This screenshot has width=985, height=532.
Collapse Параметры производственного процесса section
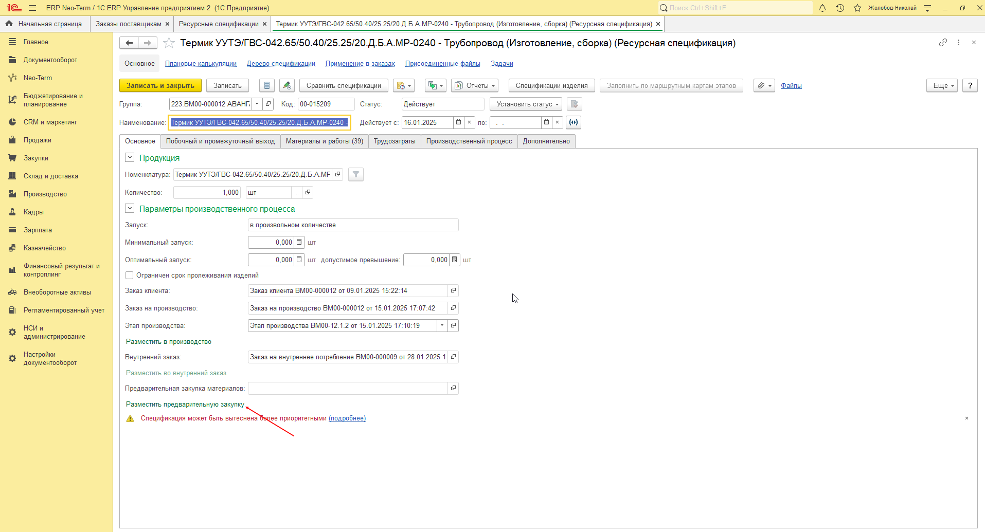click(x=130, y=209)
